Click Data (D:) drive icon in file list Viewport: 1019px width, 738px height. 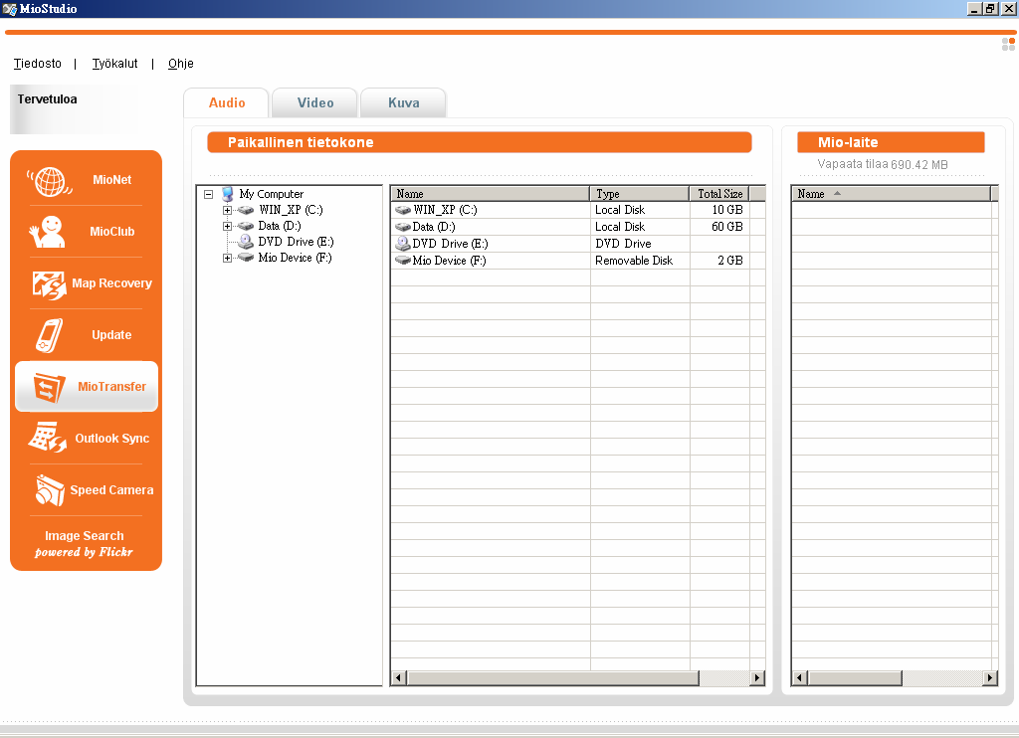403,227
